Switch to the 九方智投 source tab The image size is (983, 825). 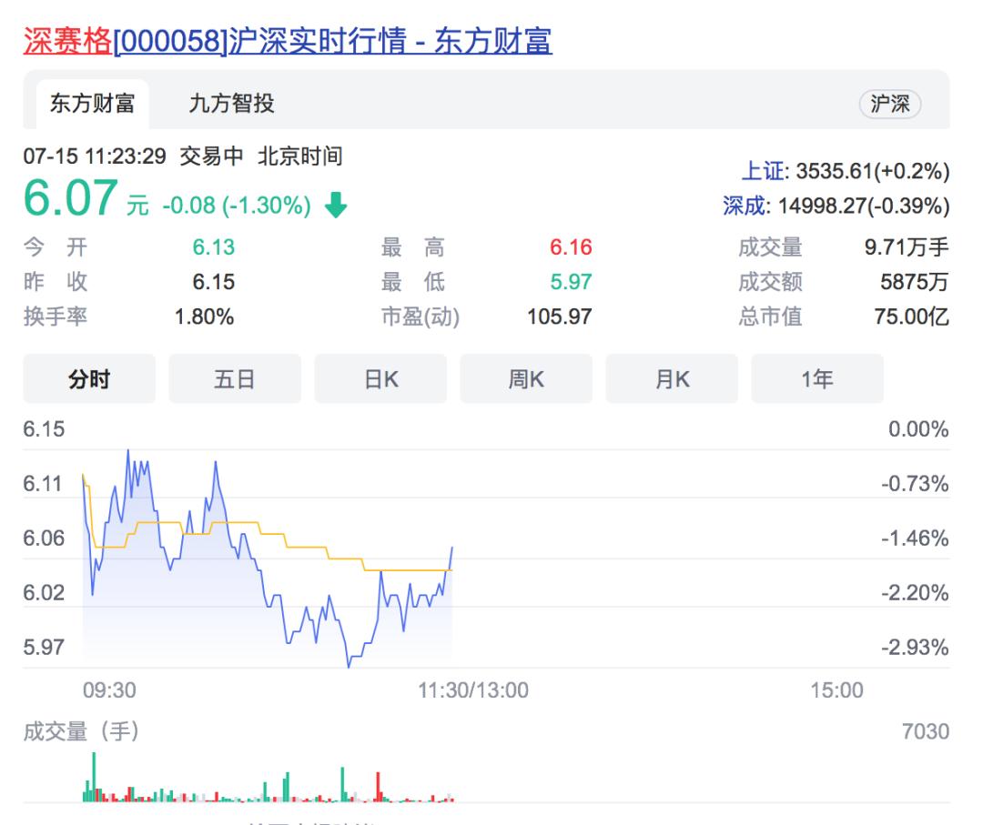(231, 104)
